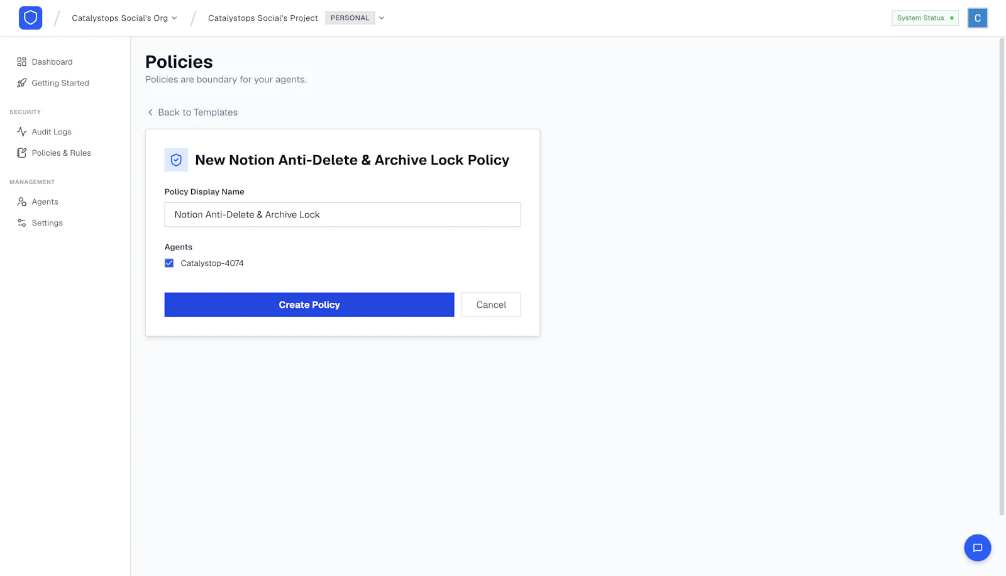Click the MANAGEMENT section header

click(x=32, y=182)
